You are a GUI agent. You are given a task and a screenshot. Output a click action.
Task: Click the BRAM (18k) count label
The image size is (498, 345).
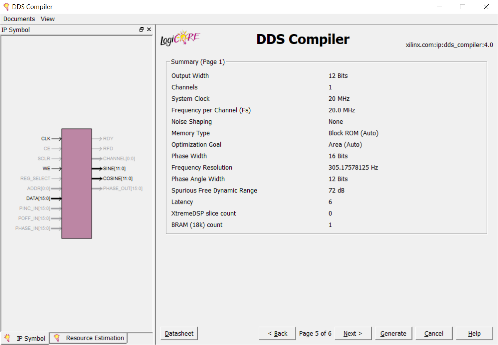click(x=197, y=225)
